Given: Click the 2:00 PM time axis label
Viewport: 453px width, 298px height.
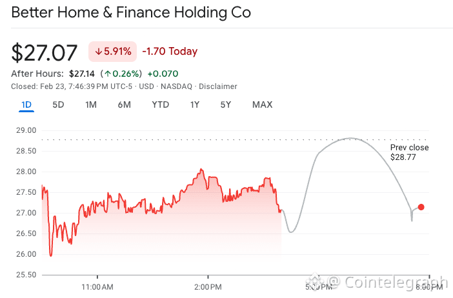Looking at the screenshot, I should [208, 286].
